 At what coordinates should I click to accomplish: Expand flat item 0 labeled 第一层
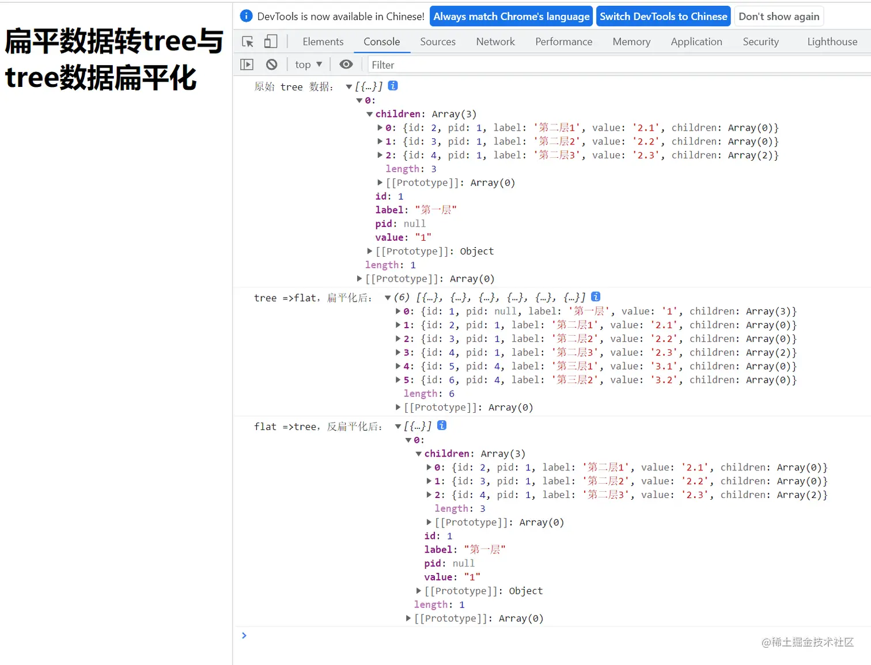[398, 311]
